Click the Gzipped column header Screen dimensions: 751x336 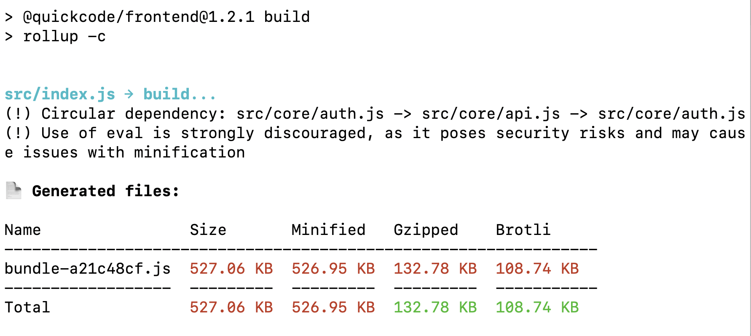pos(426,230)
